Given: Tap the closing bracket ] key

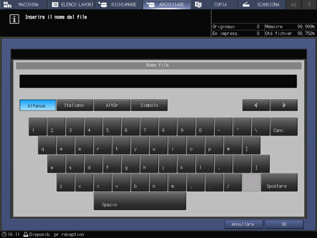Looking at the screenshot, I should click(261, 164).
